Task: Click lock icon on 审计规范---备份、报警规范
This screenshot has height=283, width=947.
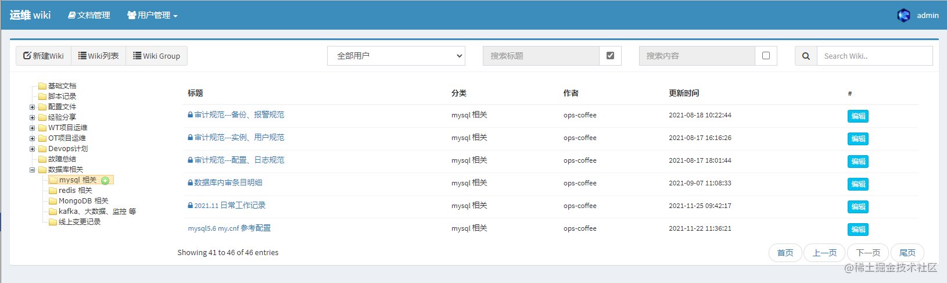Action: [191, 114]
